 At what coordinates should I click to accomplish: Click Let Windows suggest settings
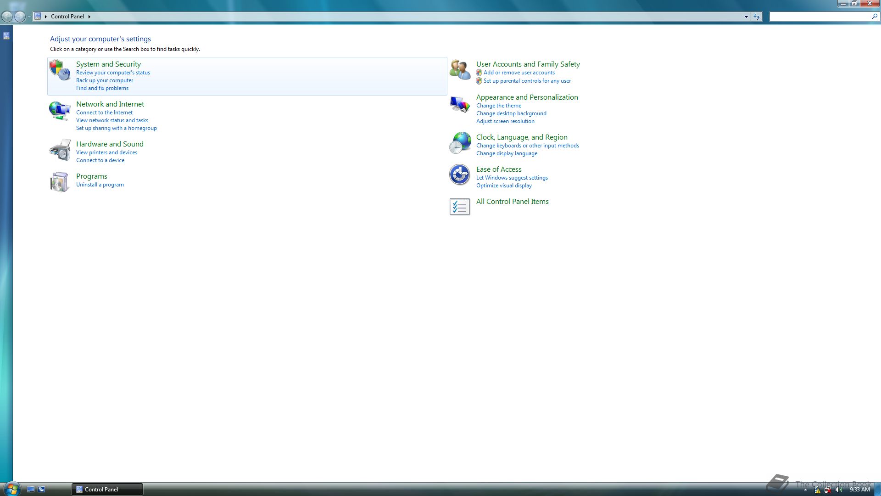(512, 178)
